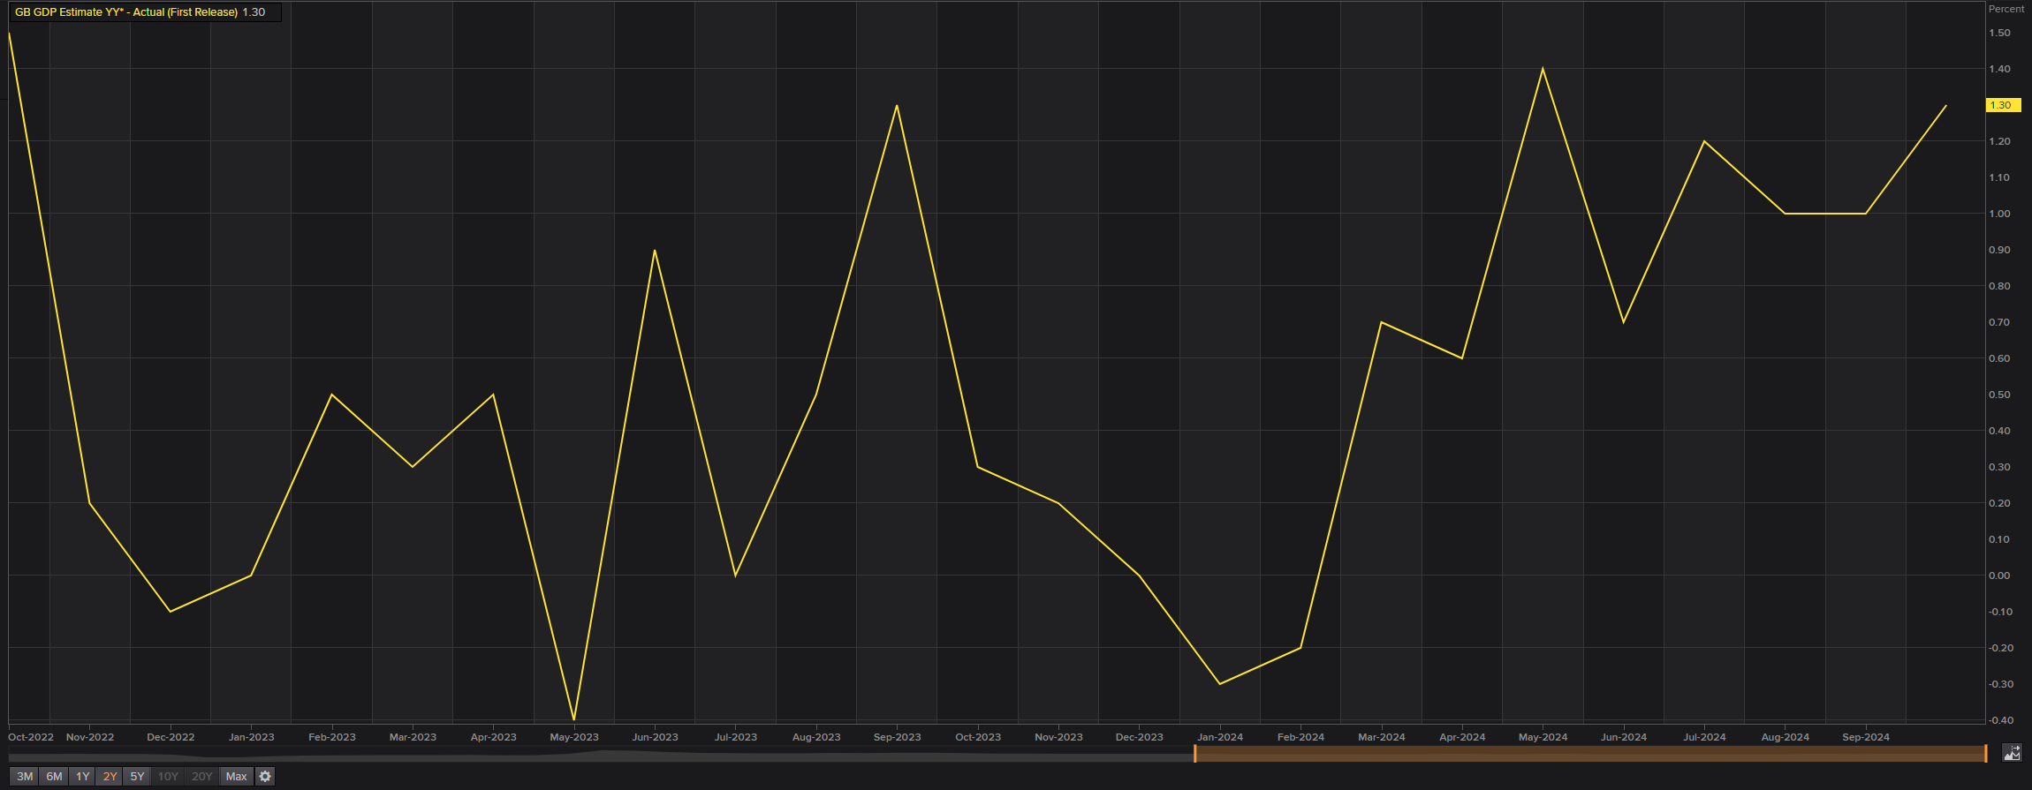
Task: Click the Sep-2023 date axis label
Action: point(897,737)
